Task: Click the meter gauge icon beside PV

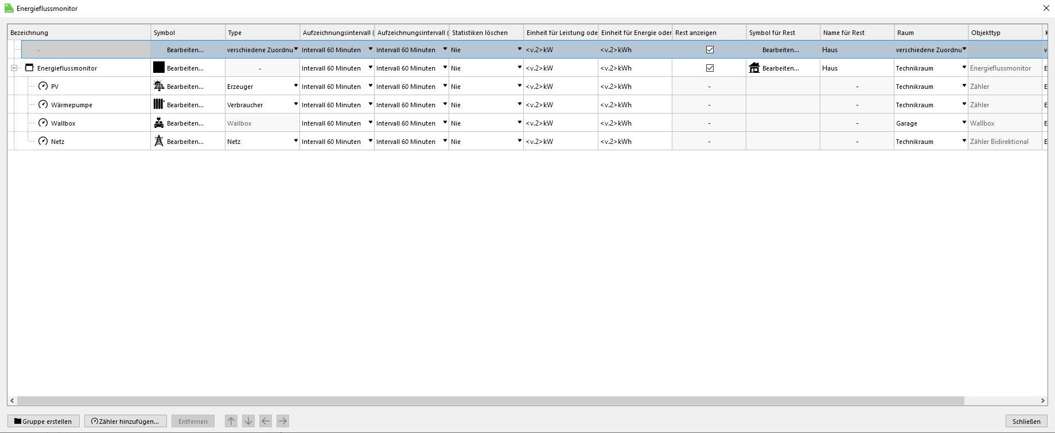Action: [43, 87]
